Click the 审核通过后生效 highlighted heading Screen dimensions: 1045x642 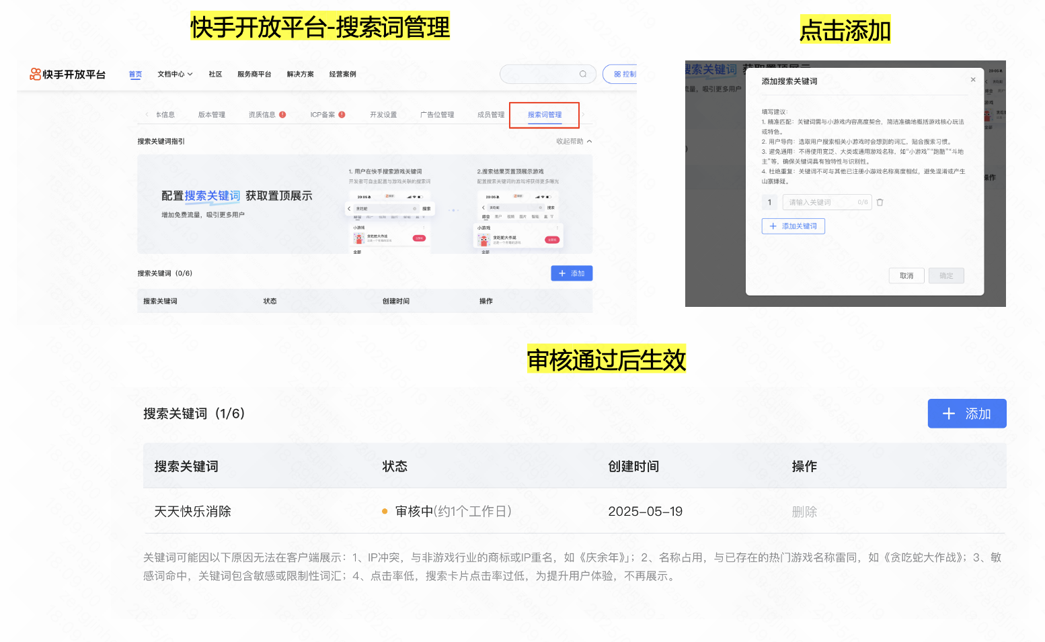click(x=607, y=360)
